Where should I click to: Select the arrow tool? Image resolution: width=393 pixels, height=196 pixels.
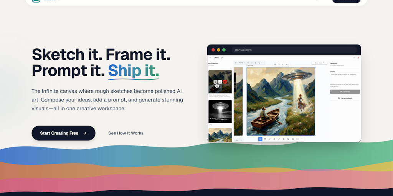[279, 139]
